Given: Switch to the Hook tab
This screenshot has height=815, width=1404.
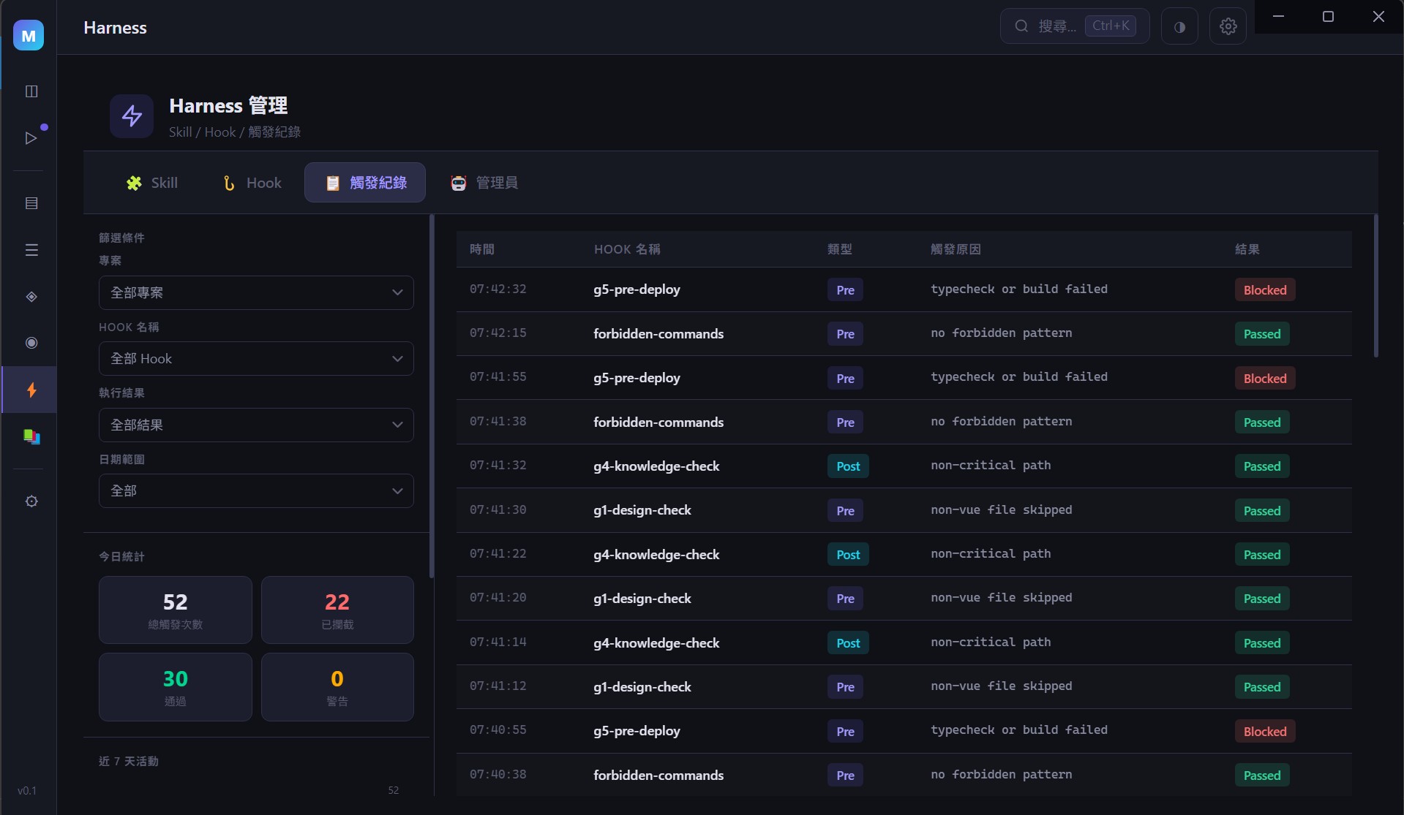Looking at the screenshot, I should coord(252,183).
